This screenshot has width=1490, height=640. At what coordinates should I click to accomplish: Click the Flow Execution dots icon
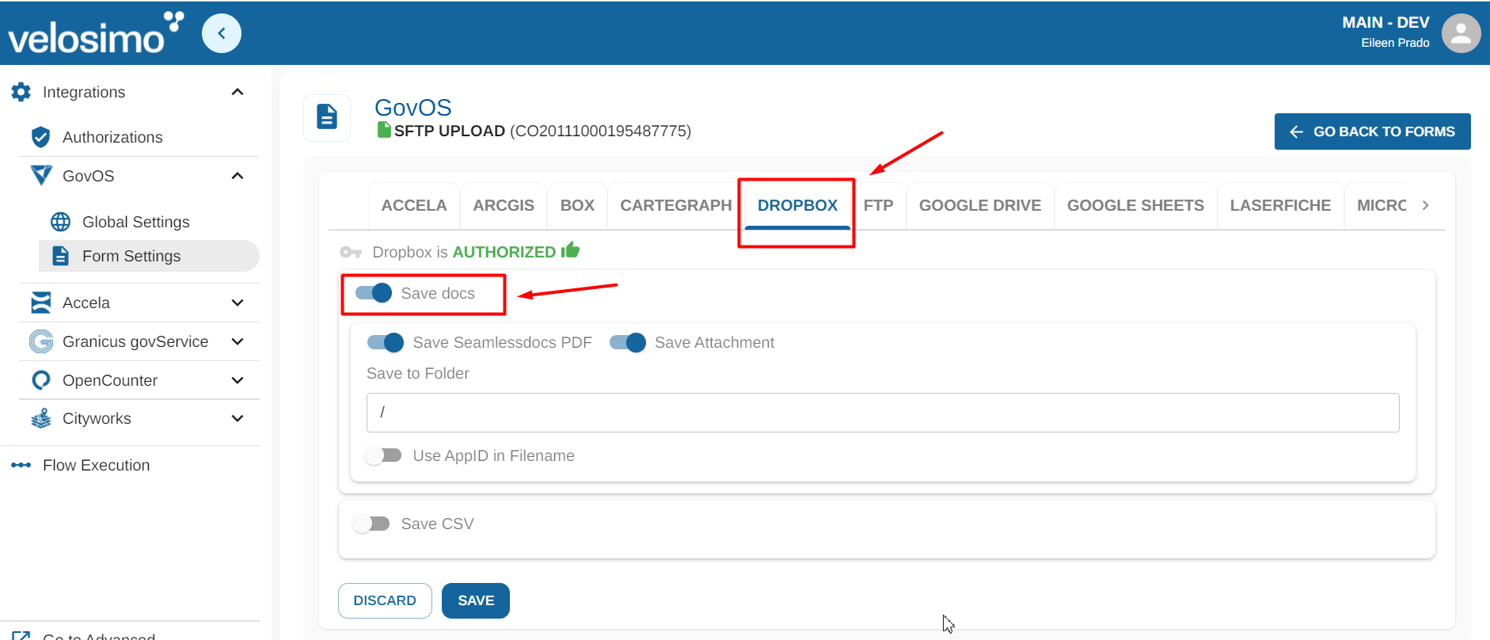click(x=21, y=465)
